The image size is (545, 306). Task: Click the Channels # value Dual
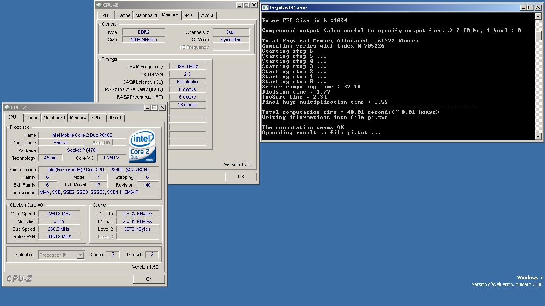[231, 32]
